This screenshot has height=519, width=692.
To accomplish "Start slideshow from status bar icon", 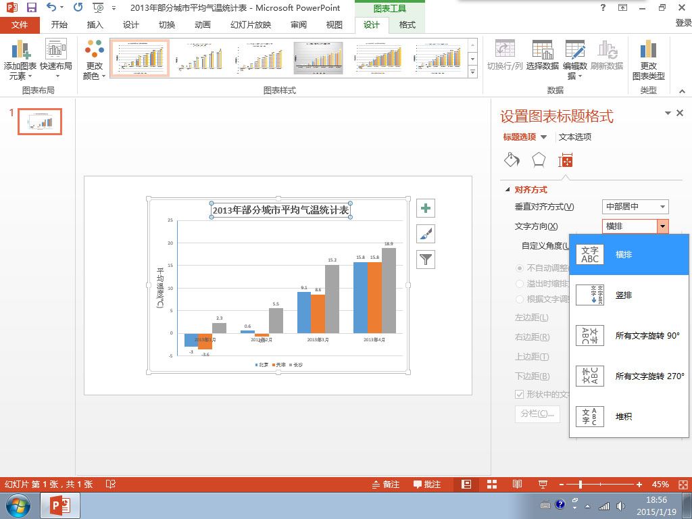I will tap(543, 485).
